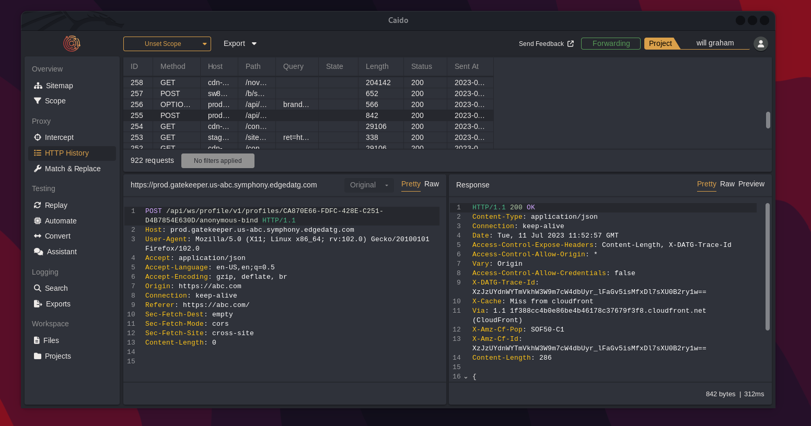
Task: Click the response pane vertical scrollbar
Action: 768,267
